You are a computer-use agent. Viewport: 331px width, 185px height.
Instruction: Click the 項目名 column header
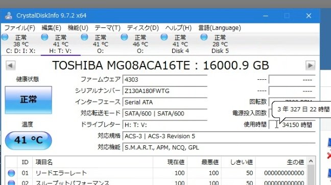(93, 162)
